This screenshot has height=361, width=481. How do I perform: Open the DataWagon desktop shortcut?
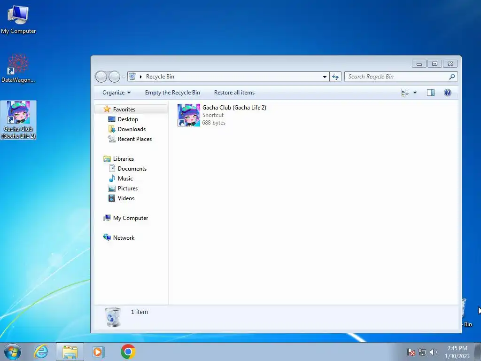18,68
